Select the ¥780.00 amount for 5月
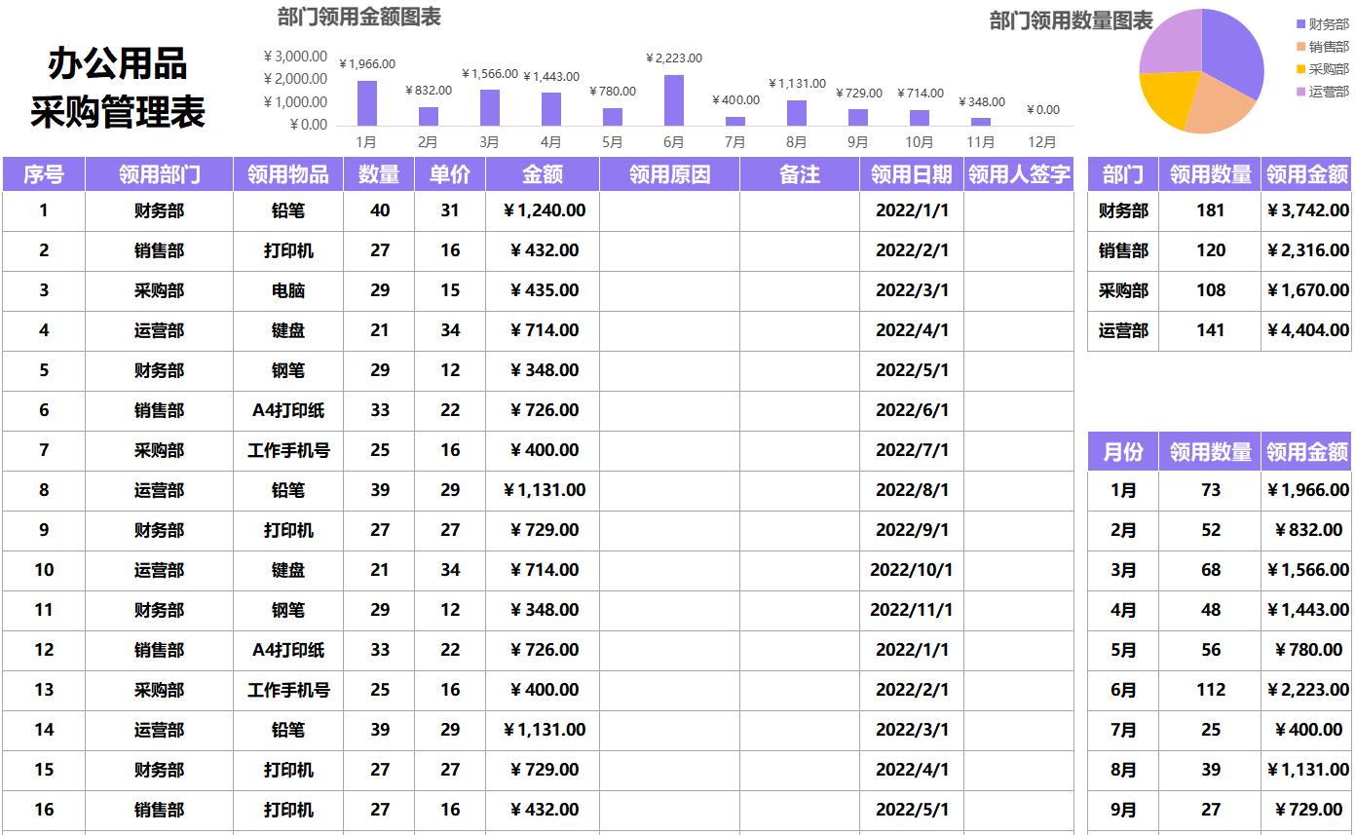This screenshot has height=835, width=1355. [1307, 650]
